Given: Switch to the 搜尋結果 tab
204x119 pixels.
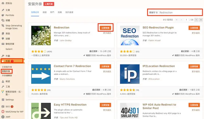Looking at the screenshot, I should 35,12.
